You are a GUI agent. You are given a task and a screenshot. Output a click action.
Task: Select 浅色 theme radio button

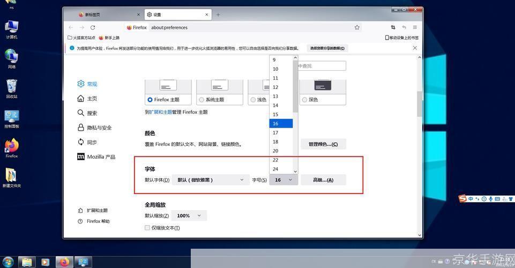(x=253, y=100)
